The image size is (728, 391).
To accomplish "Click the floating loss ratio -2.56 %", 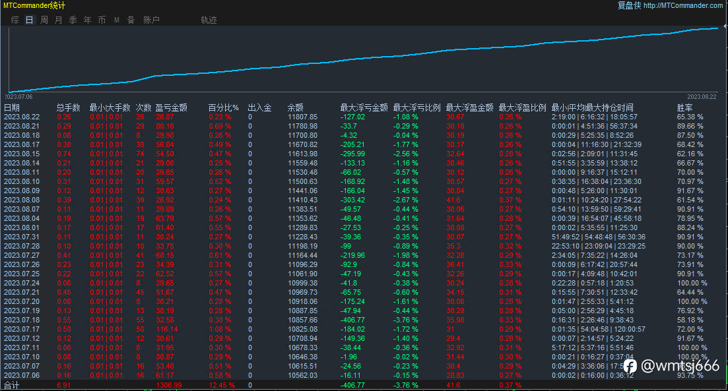I will coord(406,154).
